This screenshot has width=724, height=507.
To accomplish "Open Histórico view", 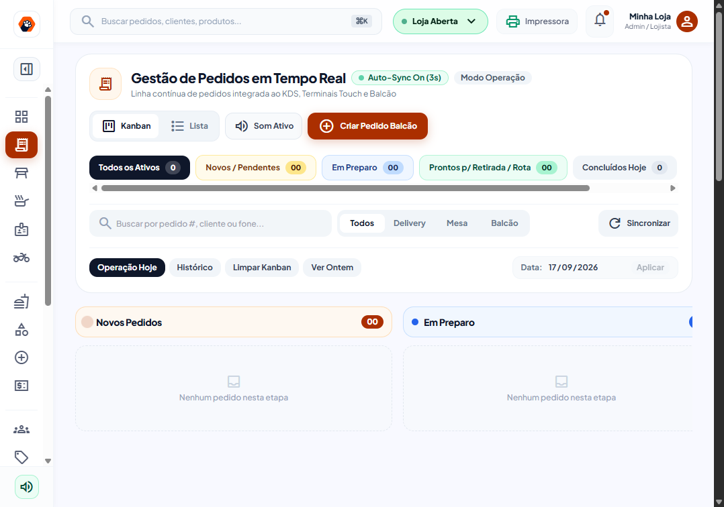I will pyautogui.click(x=195, y=268).
